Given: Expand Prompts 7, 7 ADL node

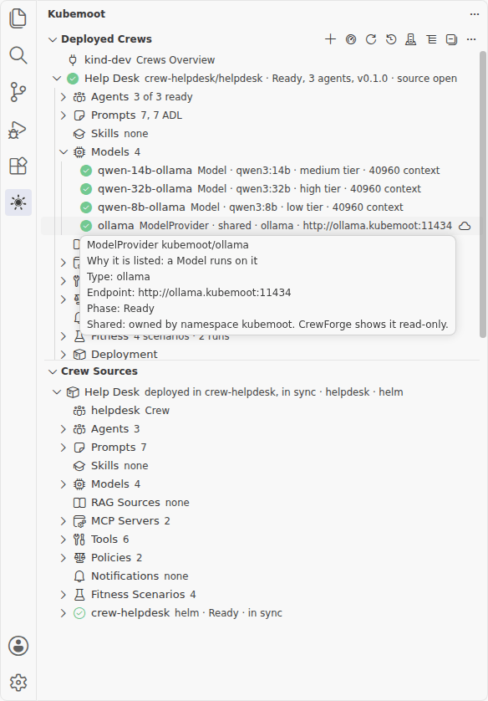Looking at the screenshot, I should pyautogui.click(x=64, y=115).
